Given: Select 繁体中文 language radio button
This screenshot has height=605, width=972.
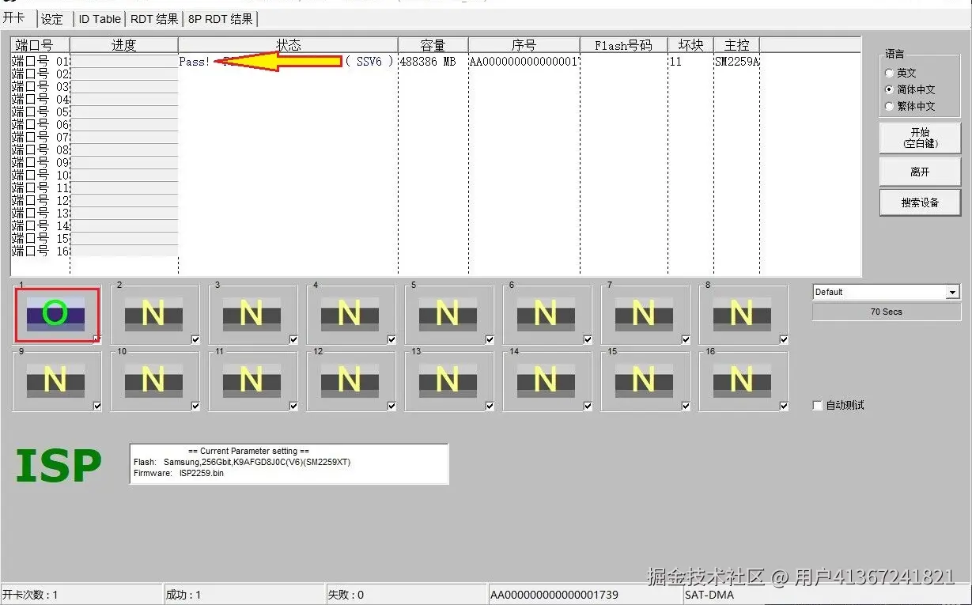Looking at the screenshot, I should click(890, 106).
